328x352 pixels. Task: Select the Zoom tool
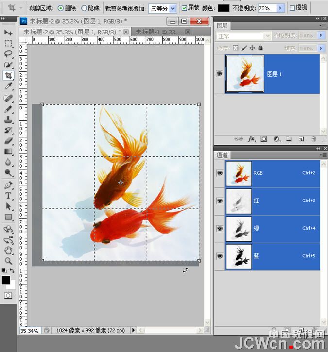[8, 261]
